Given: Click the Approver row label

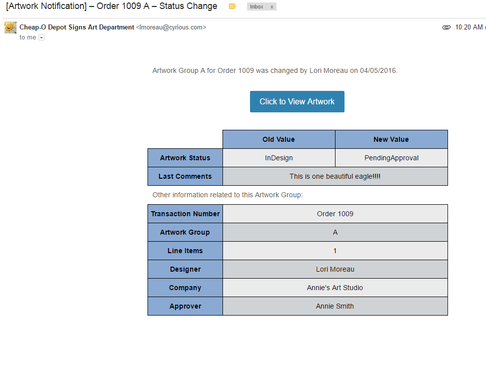Looking at the screenshot, I should [185, 306].
